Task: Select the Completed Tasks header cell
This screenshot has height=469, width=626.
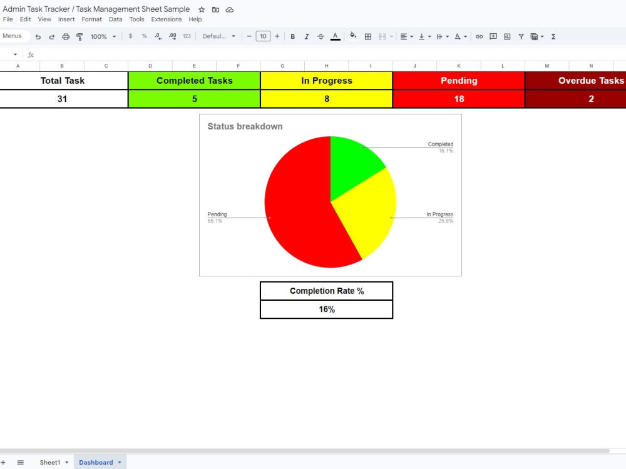Action: (195, 81)
